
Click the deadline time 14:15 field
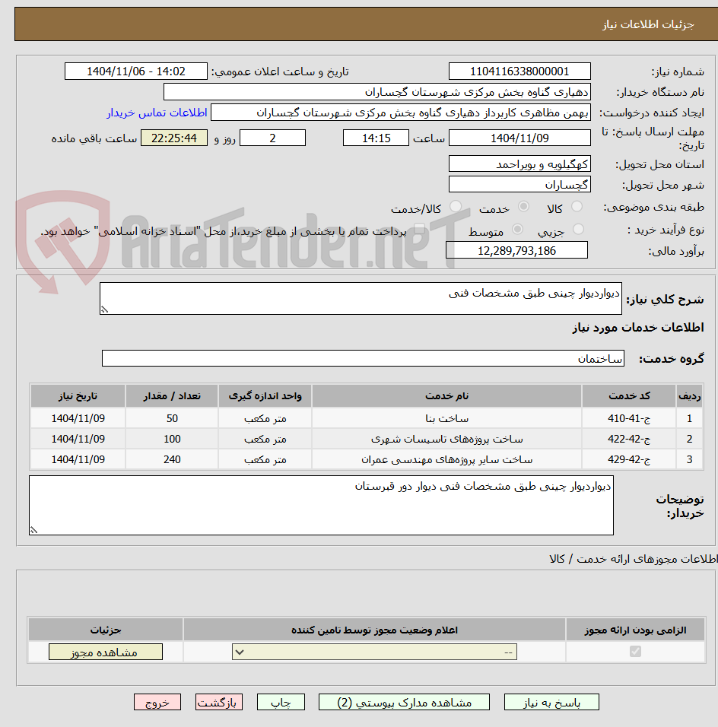376,138
